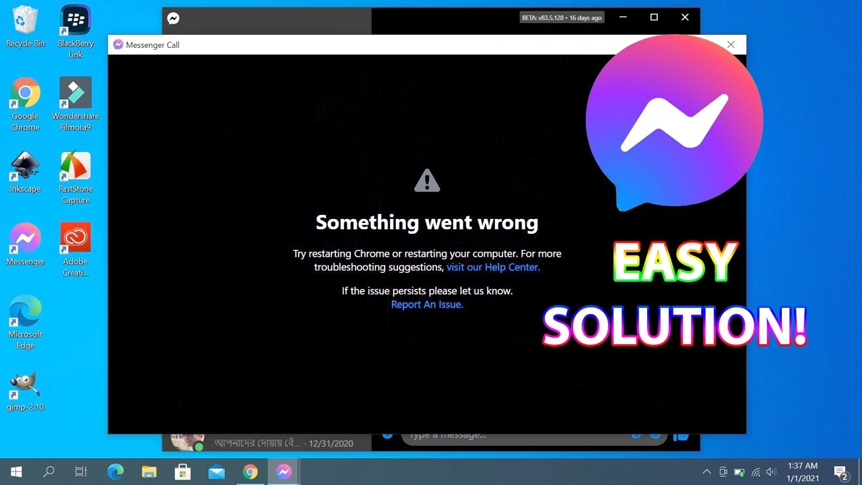Open taskbar Search

tap(48, 472)
